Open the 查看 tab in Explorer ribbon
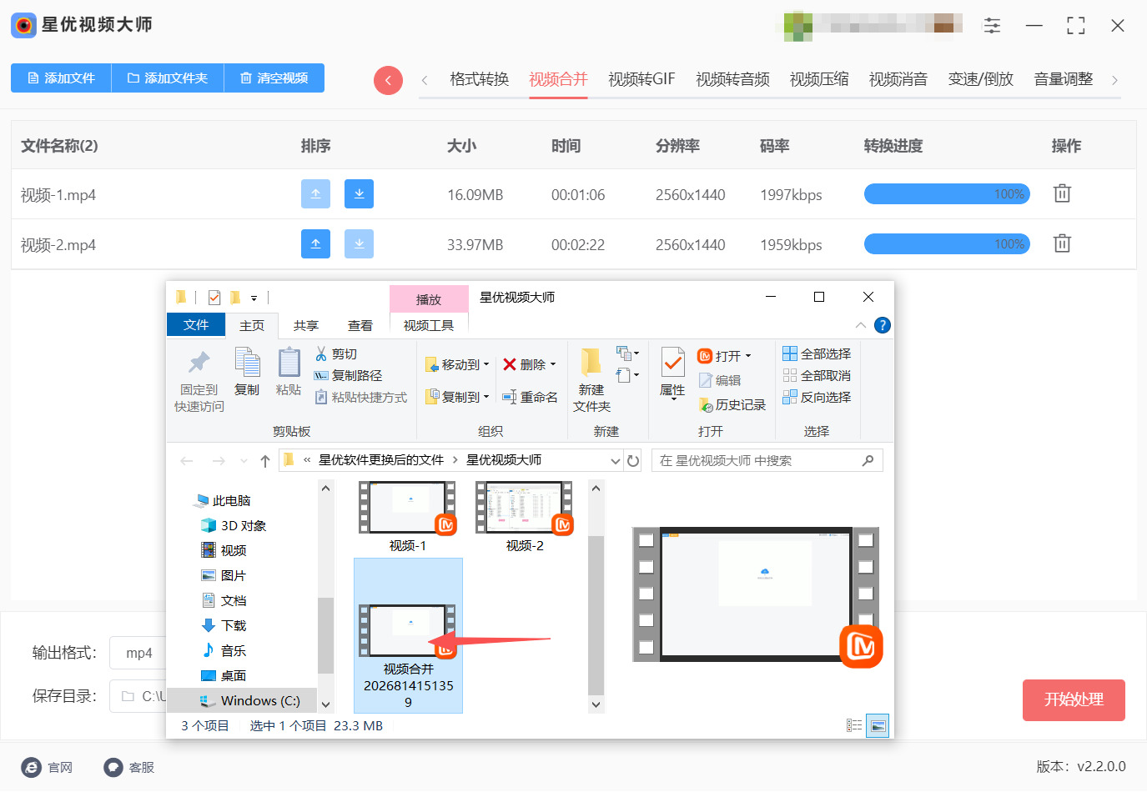Image resolution: width=1147 pixels, height=792 pixels. click(360, 326)
